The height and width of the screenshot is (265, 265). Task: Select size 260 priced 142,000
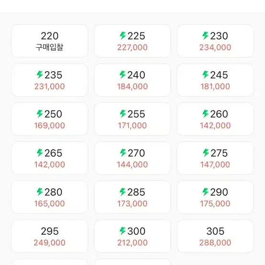pyautogui.click(x=215, y=119)
